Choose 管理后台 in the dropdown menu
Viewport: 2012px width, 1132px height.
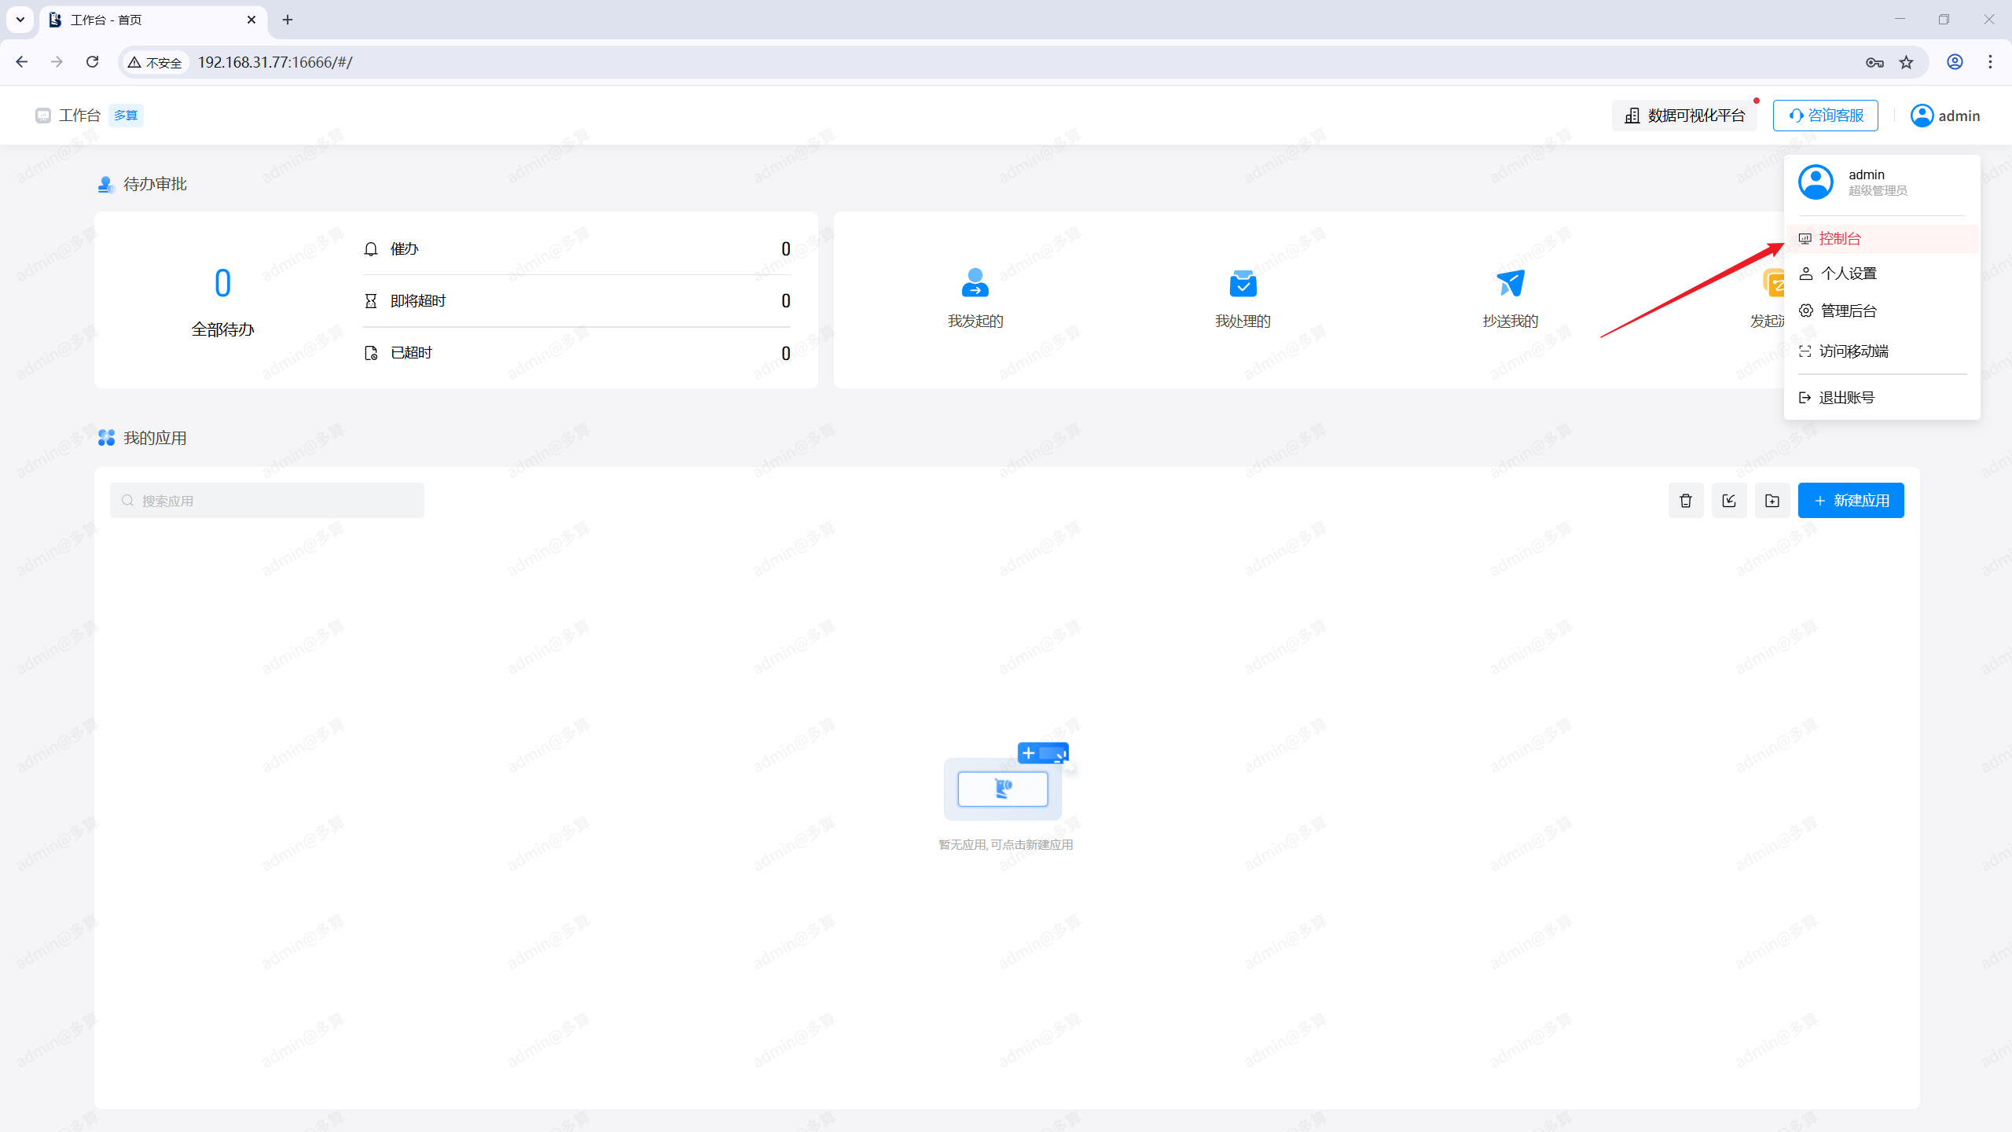(x=1849, y=311)
